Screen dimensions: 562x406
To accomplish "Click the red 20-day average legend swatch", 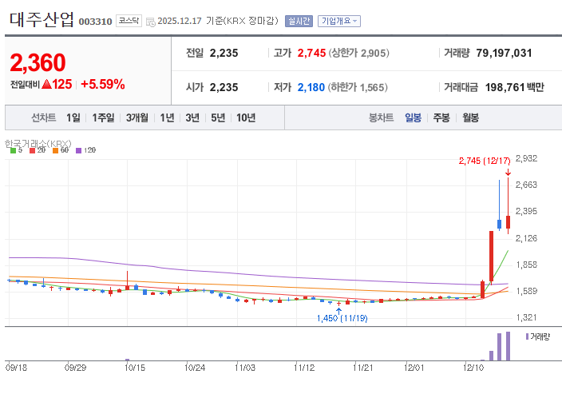I will click(x=32, y=151).
